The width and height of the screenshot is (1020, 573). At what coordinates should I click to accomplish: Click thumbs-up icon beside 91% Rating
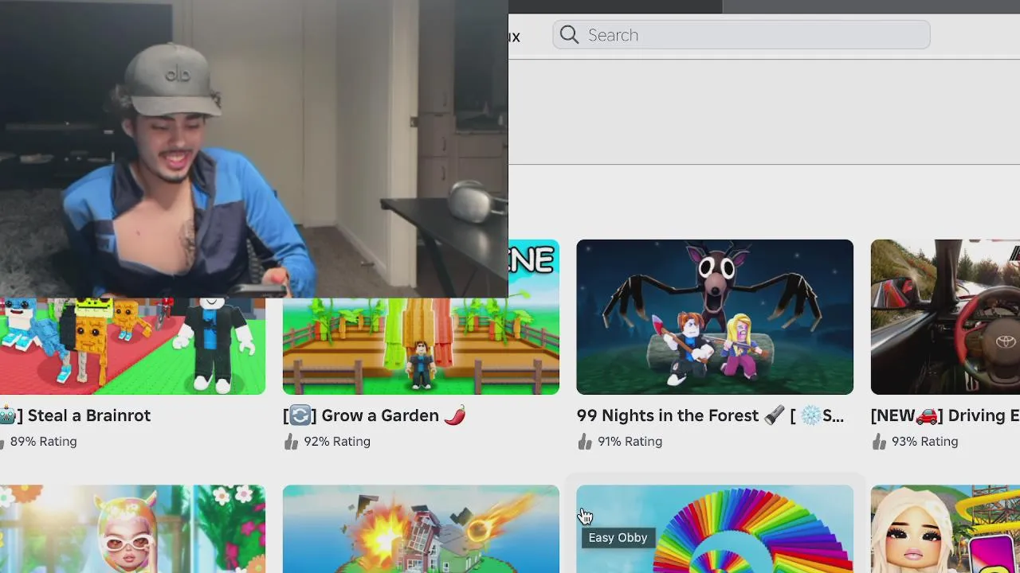click(585, 441)
